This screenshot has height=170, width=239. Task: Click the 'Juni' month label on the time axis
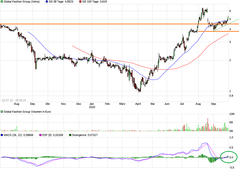(x=167, y=104)
